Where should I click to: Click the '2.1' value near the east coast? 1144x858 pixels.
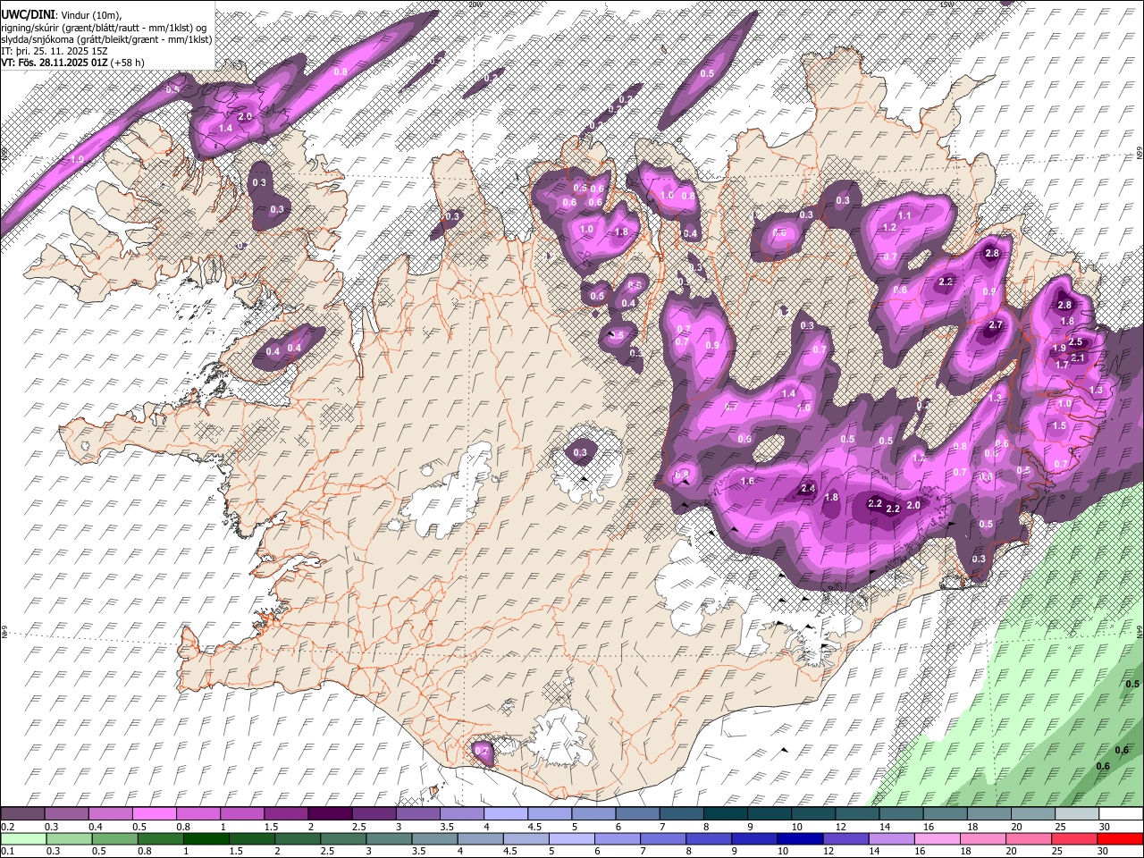click(1077, 357)
